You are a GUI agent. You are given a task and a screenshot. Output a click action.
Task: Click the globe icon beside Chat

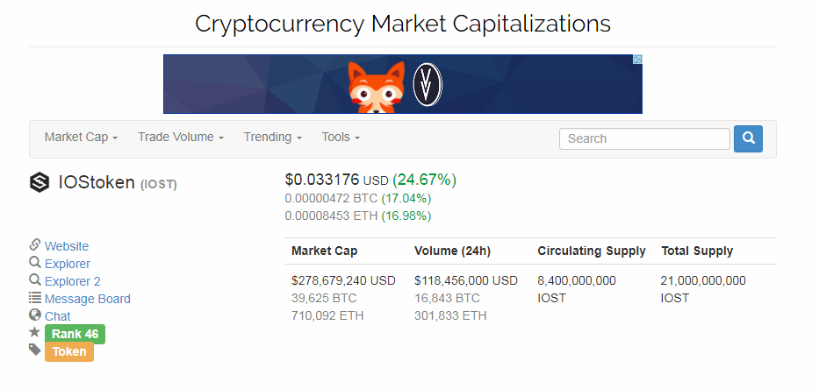pyautogui.click(x=35, y=315)
